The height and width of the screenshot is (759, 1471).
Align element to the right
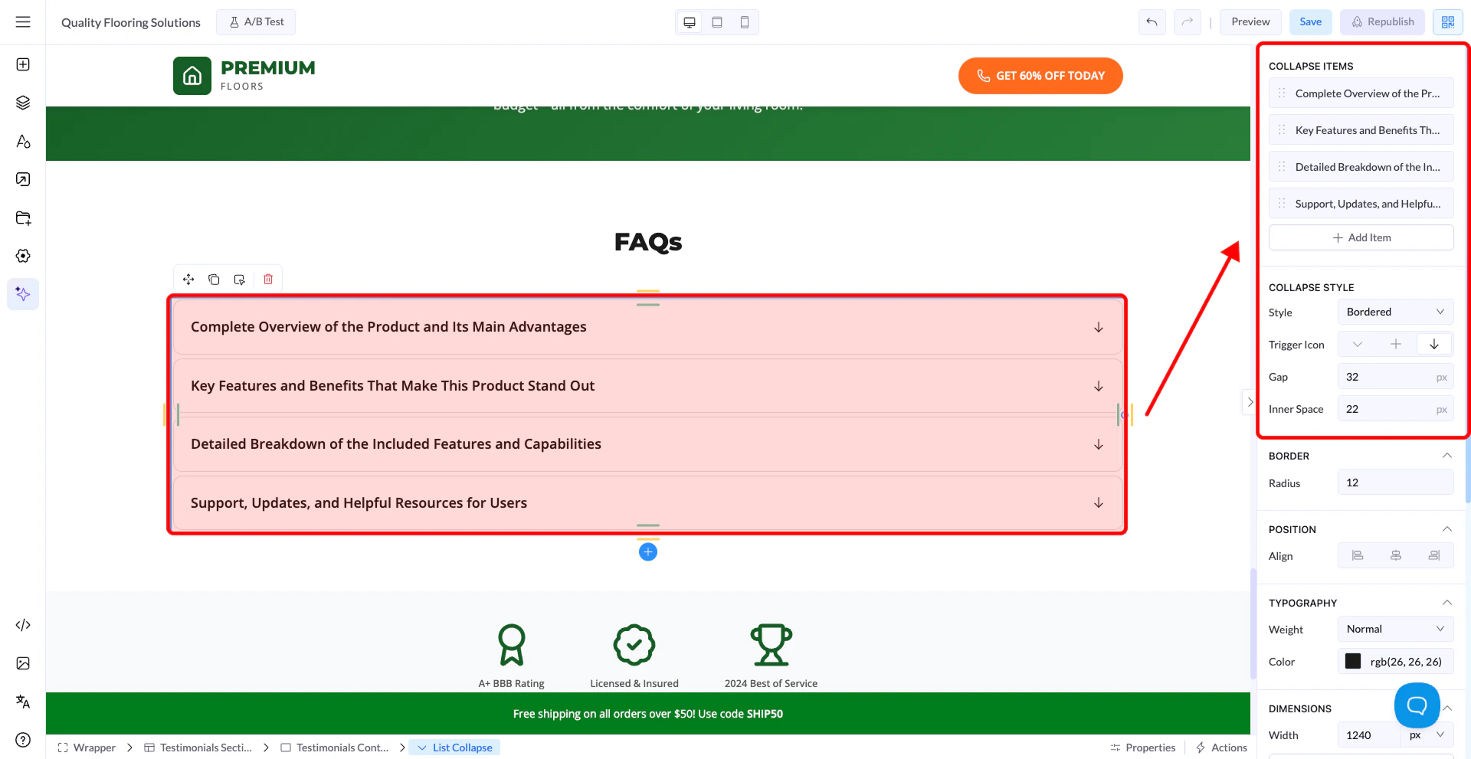pos(1434,556)
